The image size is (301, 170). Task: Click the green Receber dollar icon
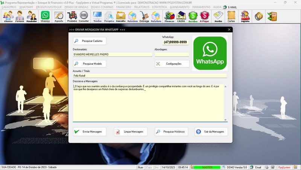point(193,16)
